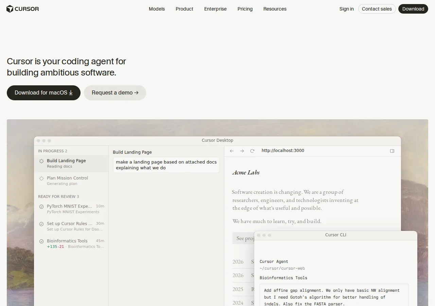This screenshot has width=435, height=306.
Task: Click Download for macOS button
Action: point(43,93)
